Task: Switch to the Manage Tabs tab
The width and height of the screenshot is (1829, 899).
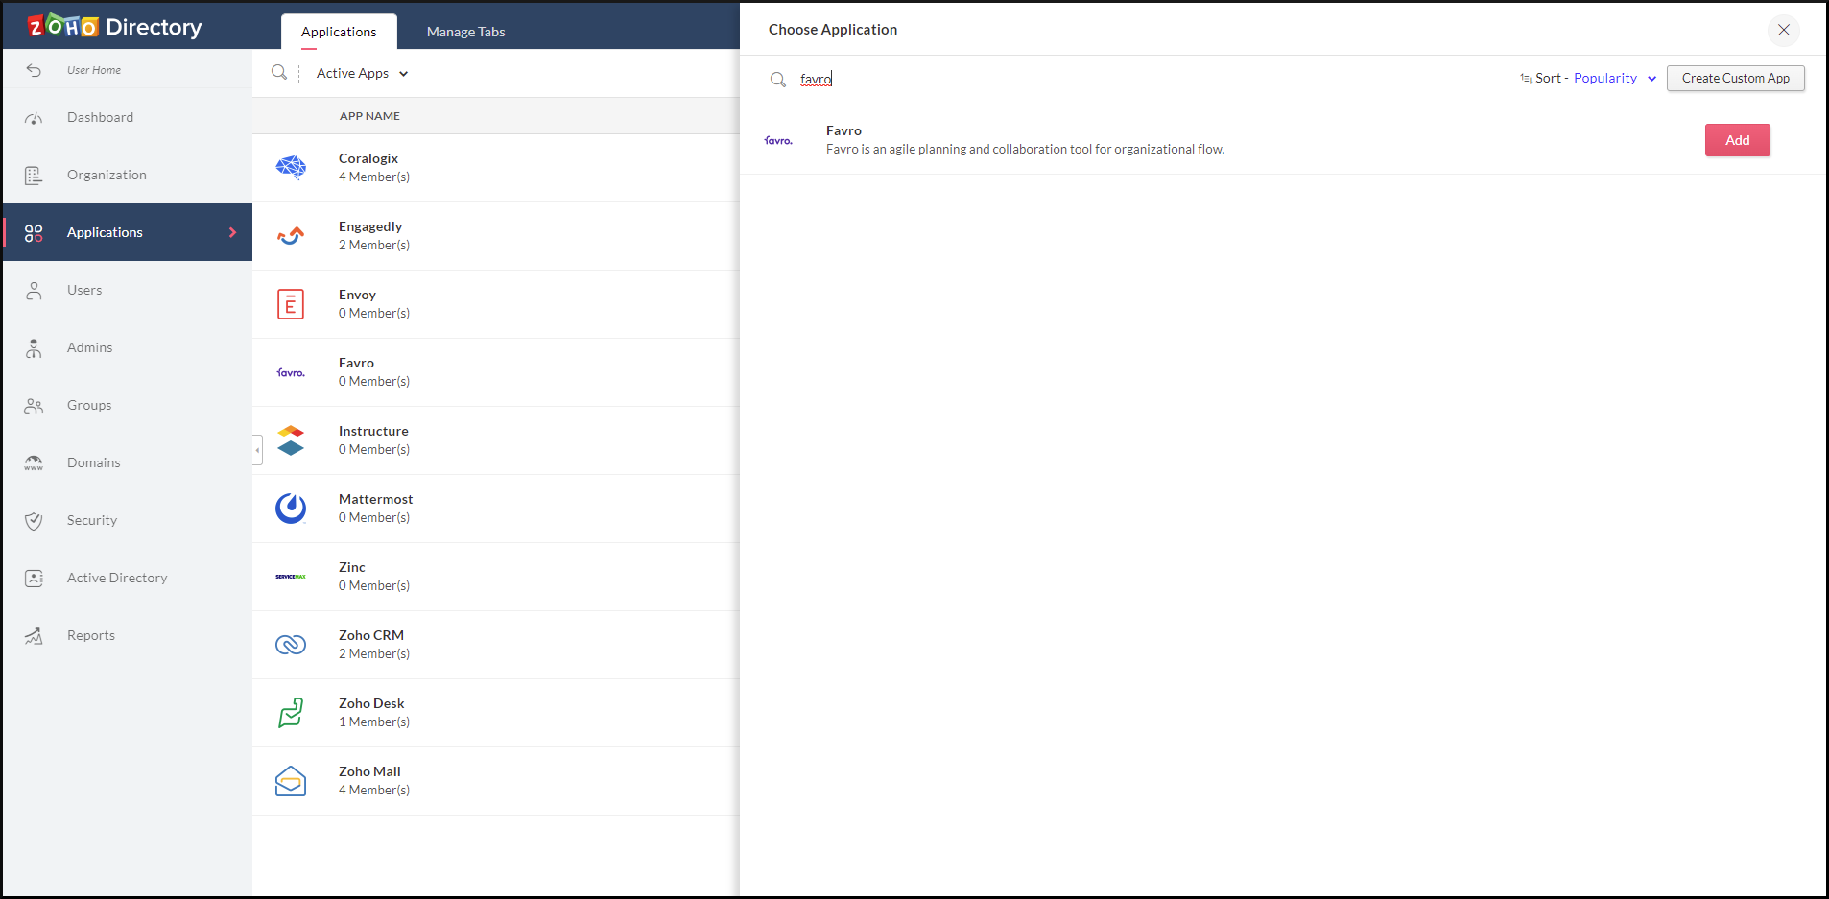Action: pyautogui.click(x=465, y=31)
